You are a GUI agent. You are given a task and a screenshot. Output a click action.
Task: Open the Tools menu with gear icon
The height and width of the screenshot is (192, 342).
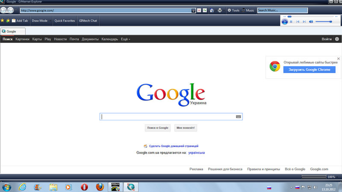click(x=233, y=10)
